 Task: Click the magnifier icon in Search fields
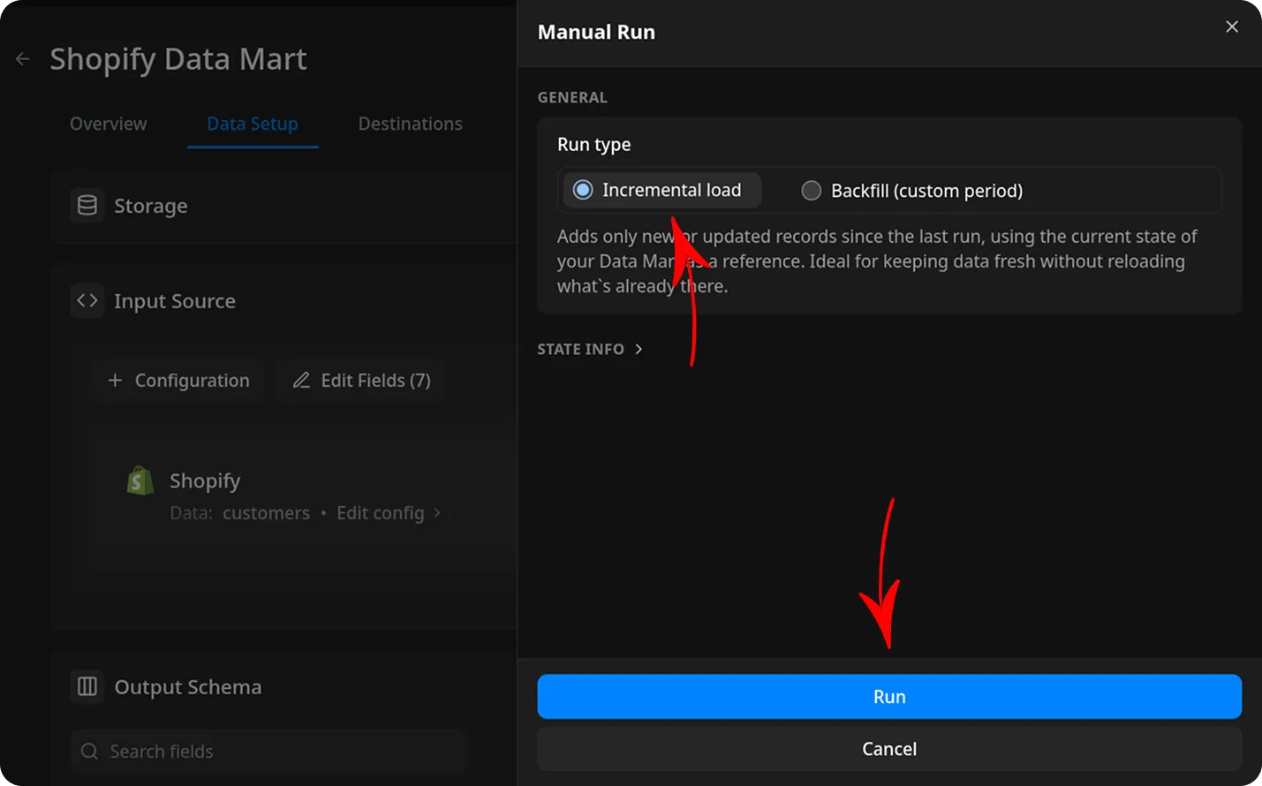pos(89,751)
